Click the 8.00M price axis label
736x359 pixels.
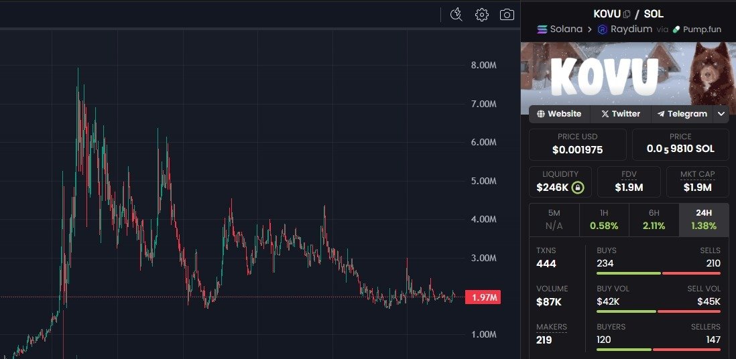(484, 65)
